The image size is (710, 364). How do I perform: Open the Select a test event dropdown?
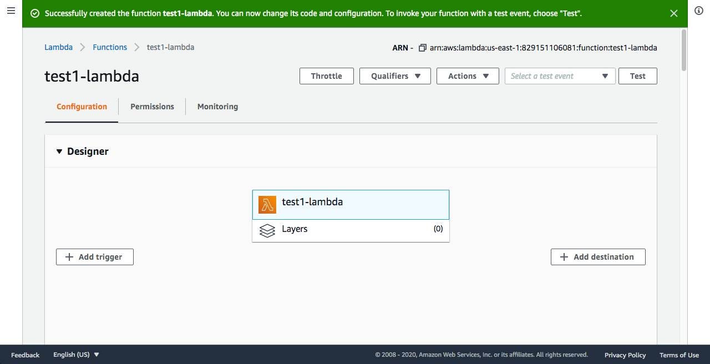[560, 76]
